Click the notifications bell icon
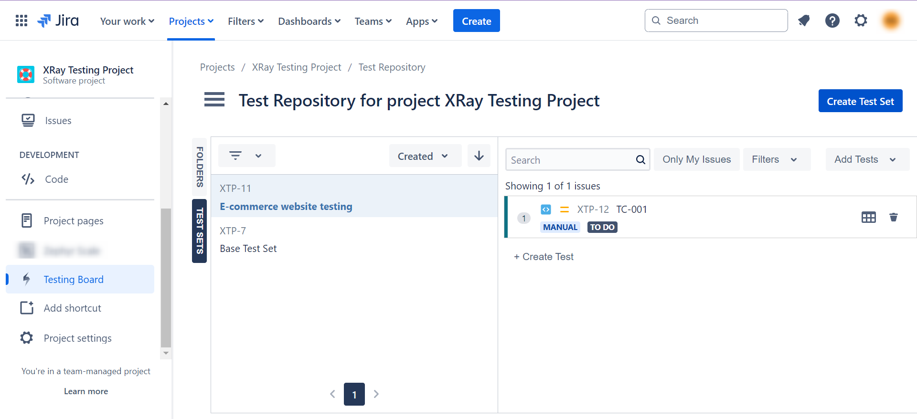Screen dimensions: 917x419 click(x=804, y=21)
